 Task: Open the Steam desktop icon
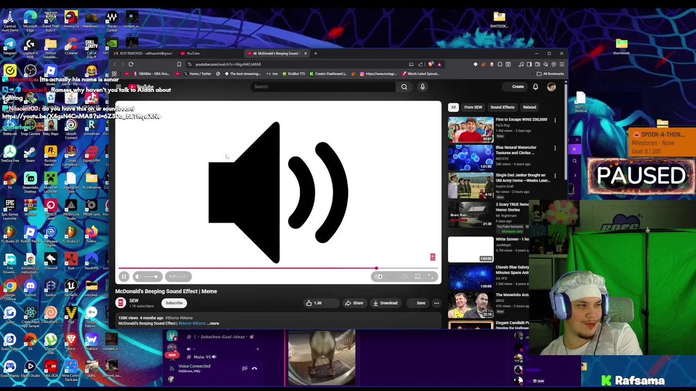click(x=30, y=154)
